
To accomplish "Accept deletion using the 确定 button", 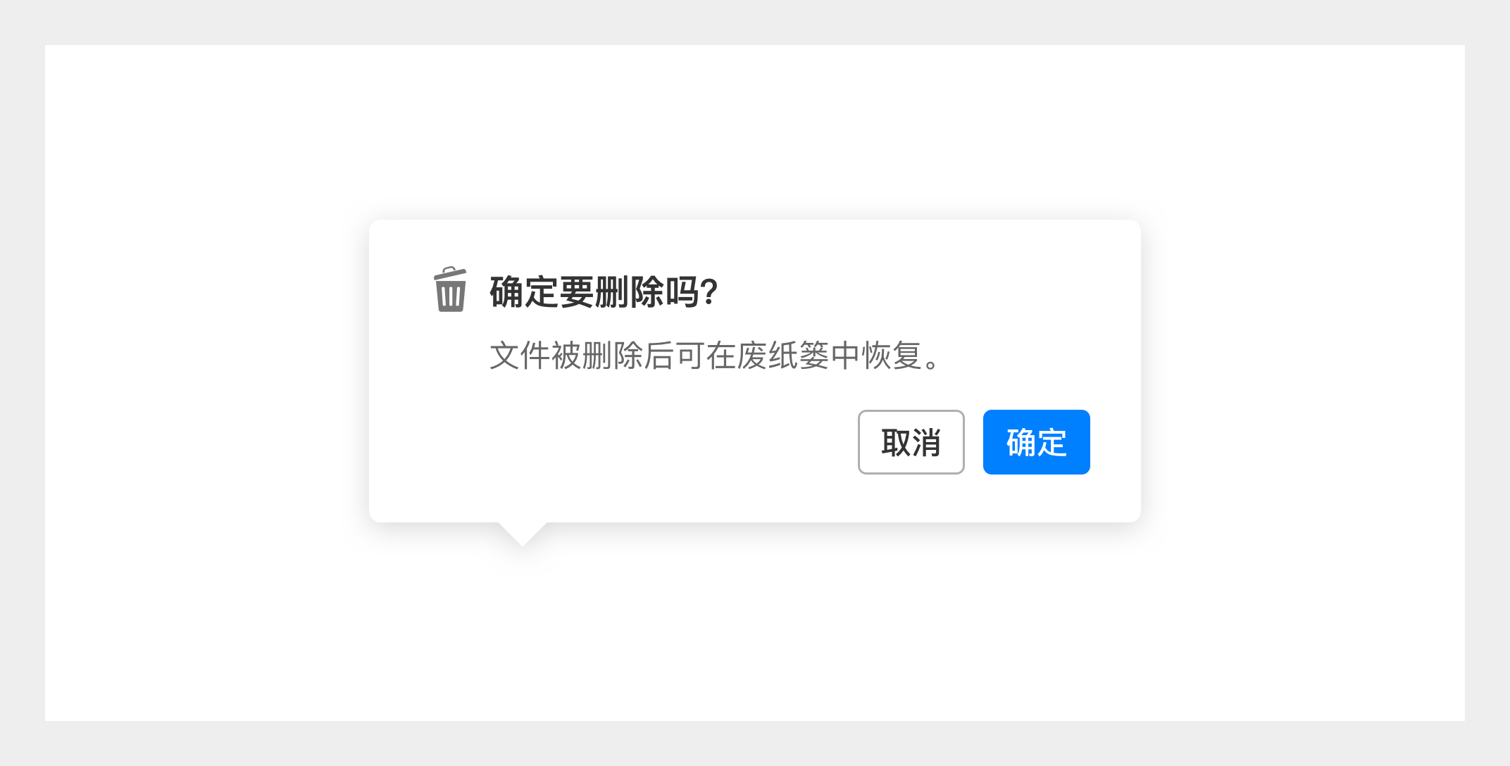I will click(1036, 442).
